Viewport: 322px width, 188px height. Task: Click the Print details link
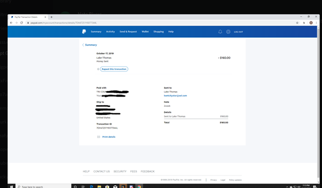click(x=109, y=137)
